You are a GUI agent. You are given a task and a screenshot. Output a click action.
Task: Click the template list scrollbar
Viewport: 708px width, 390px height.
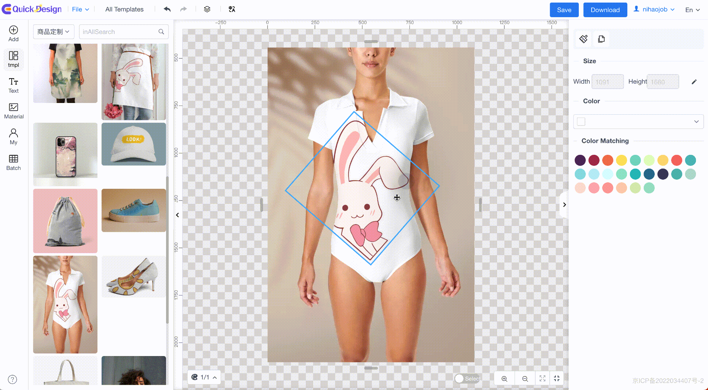tap(168, 250)
